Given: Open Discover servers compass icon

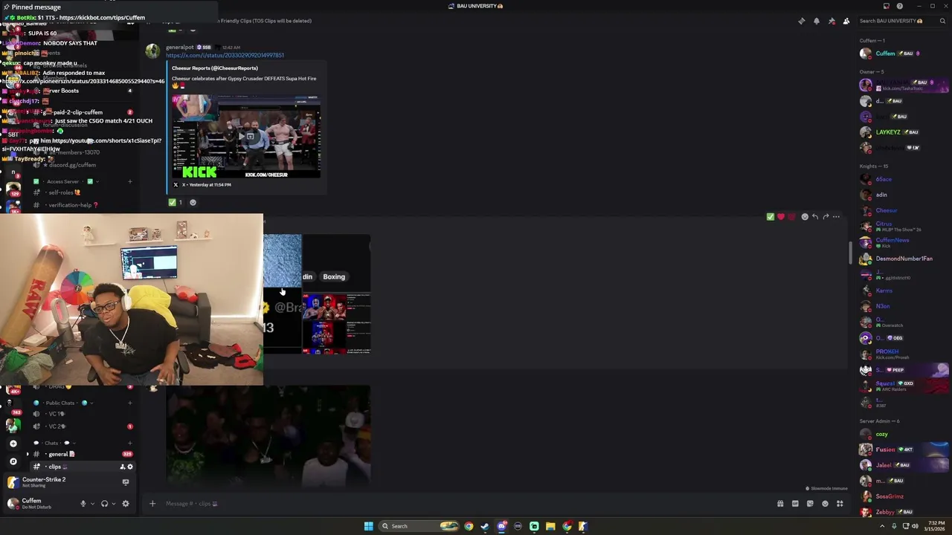Looking at the screenshot, I should point(13,461).
